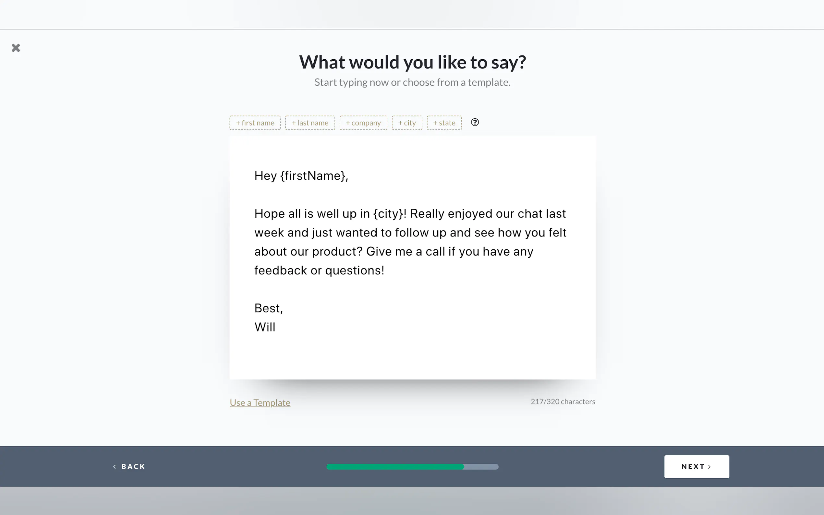Add the city placeholder tag
Viewport: 824px width, 515px height.
point(407,123)
